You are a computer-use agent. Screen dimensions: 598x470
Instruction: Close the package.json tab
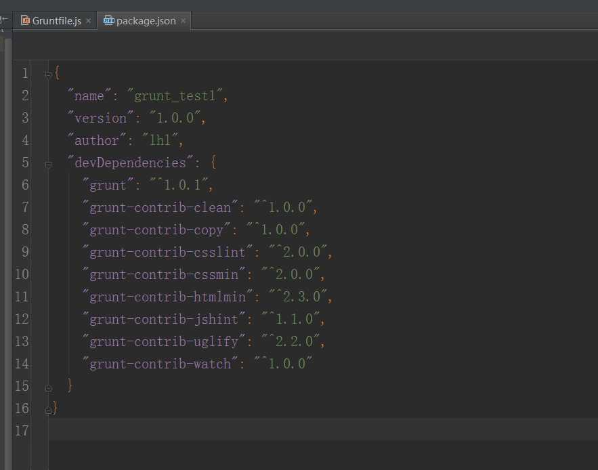183,20
